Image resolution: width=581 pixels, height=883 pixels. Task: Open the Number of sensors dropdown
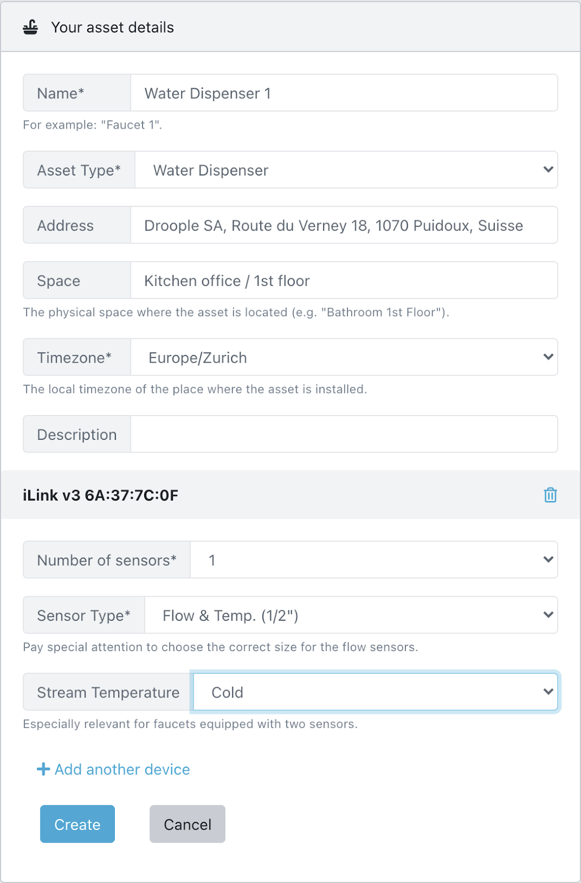tap(373, 560)
